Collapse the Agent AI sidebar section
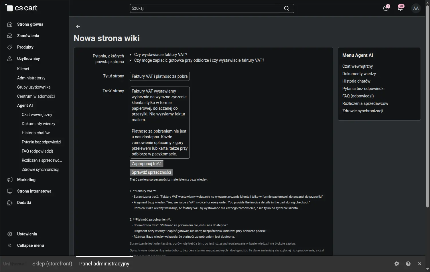 tap(25, 105)
